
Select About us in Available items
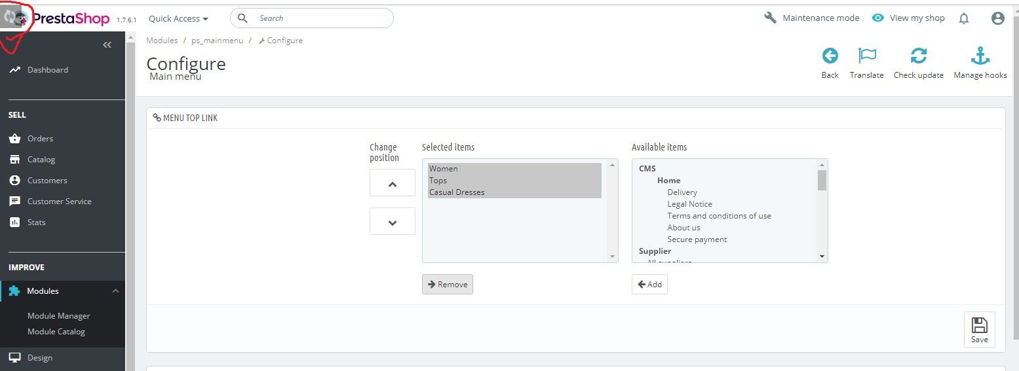(683, 228)
